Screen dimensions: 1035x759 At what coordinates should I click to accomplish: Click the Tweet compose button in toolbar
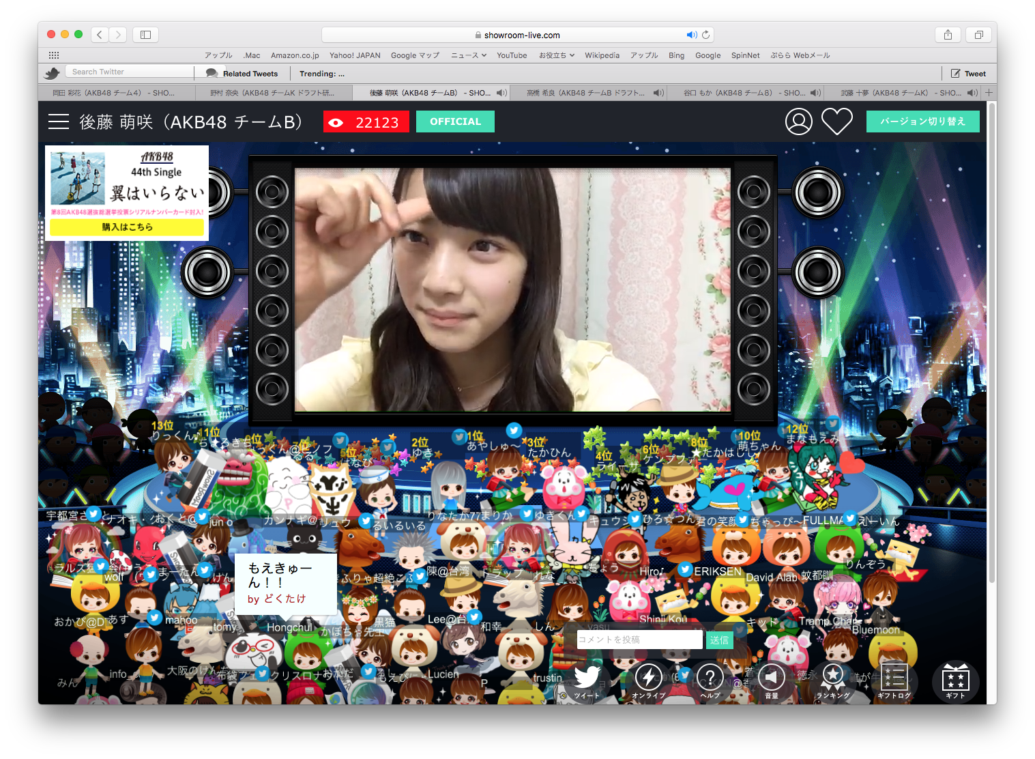point(969,74)
